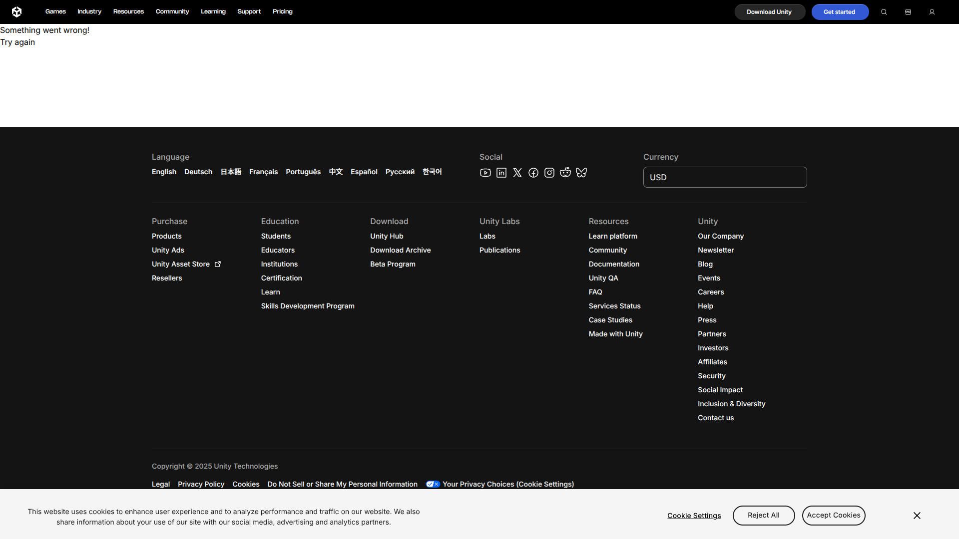The image size is (959, 539).
Task: Click Accept Cookies button
Action: [x=834, y=516]
